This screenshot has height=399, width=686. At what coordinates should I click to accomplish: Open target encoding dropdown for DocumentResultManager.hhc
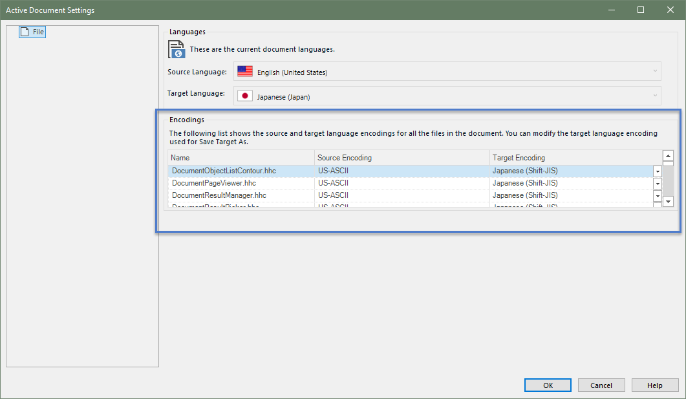[657, 195]
